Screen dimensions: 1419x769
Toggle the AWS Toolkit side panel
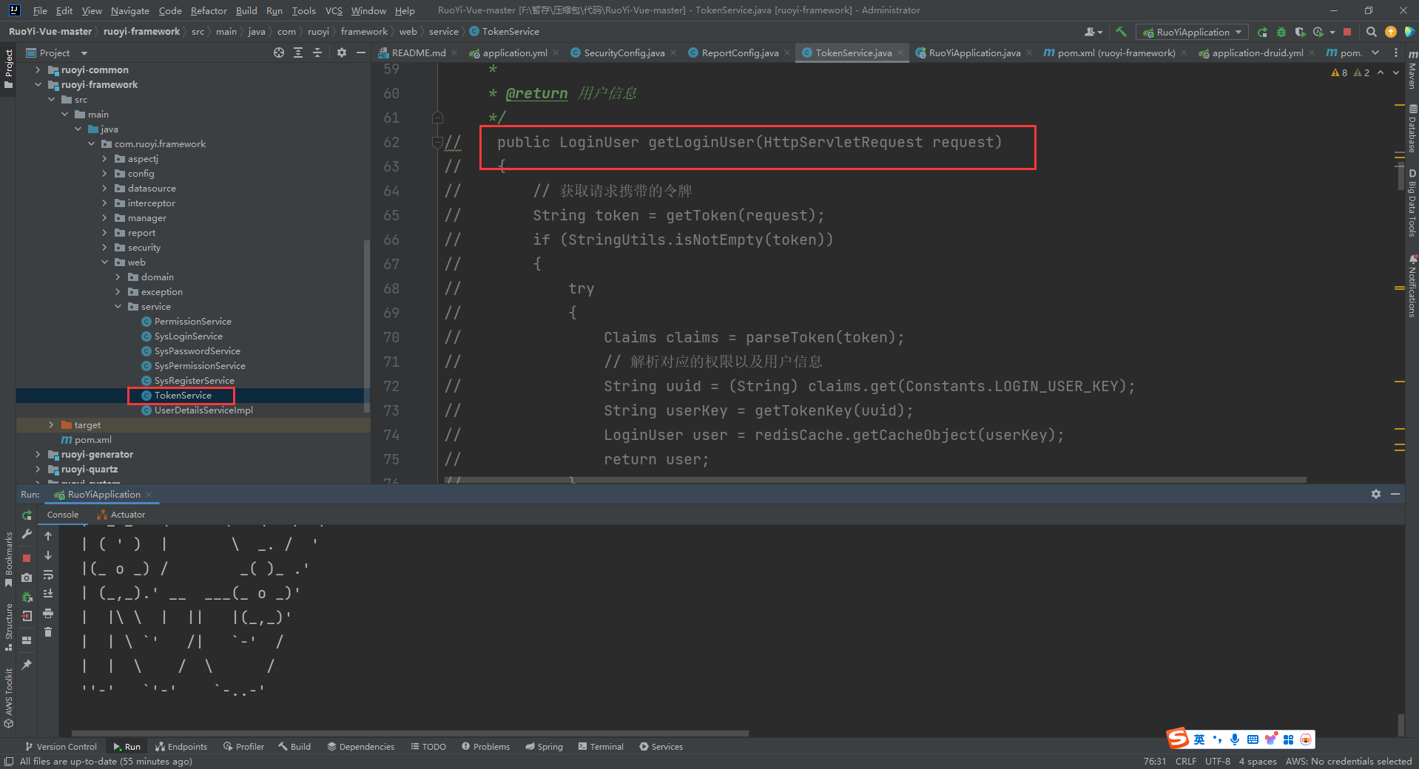coord(8,698)
